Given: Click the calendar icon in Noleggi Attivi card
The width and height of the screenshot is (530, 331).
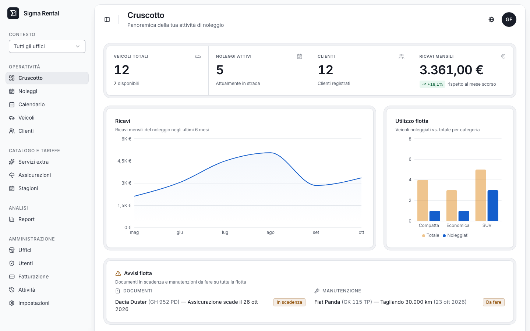Looking at the screenshot, I should 300,56.
